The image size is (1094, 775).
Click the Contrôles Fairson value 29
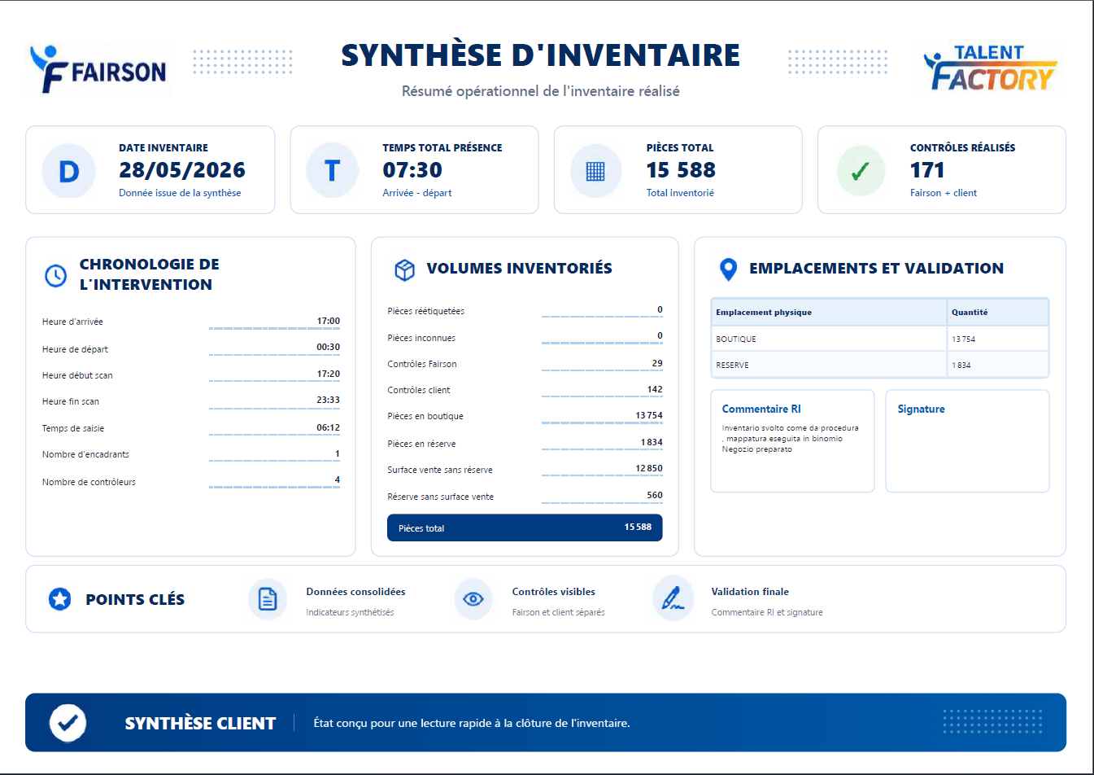point(657,363)
